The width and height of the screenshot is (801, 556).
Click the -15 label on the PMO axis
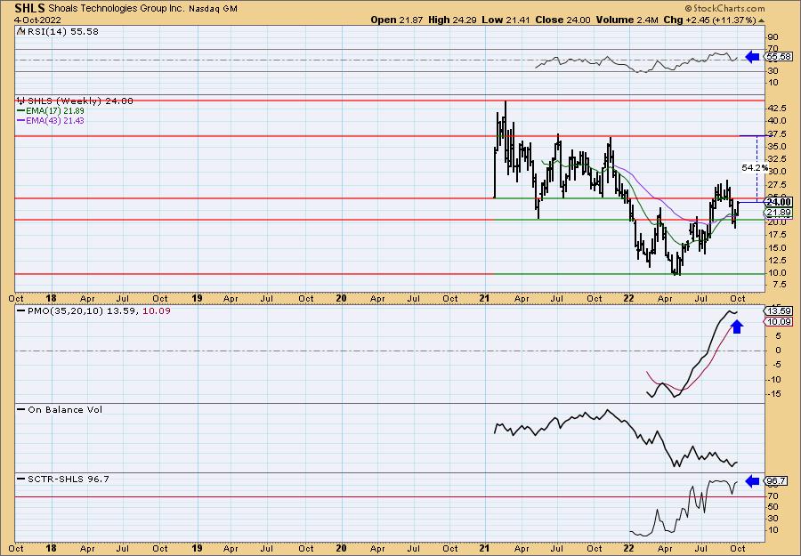click(x=774, y=393)
